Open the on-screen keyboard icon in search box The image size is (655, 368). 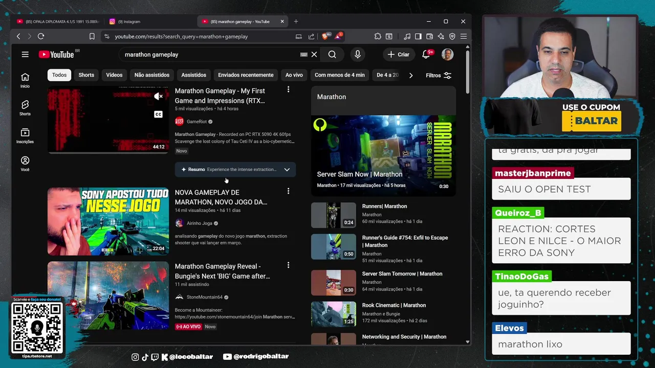click(x=304, y=54)
